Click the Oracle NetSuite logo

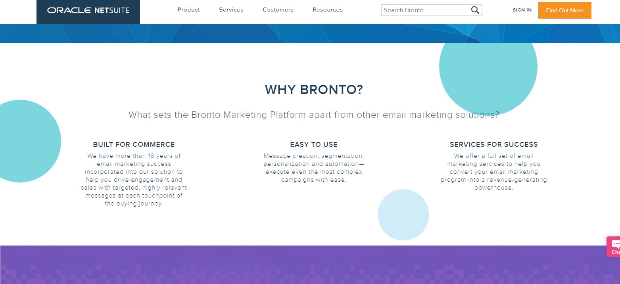tap(88, 10)
